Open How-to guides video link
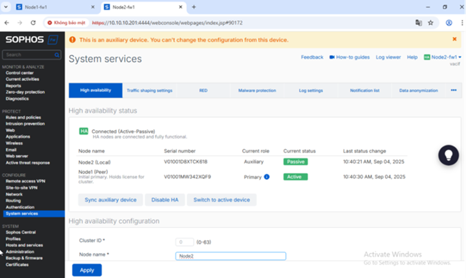466x278 pixels. [x=350, y=57]
